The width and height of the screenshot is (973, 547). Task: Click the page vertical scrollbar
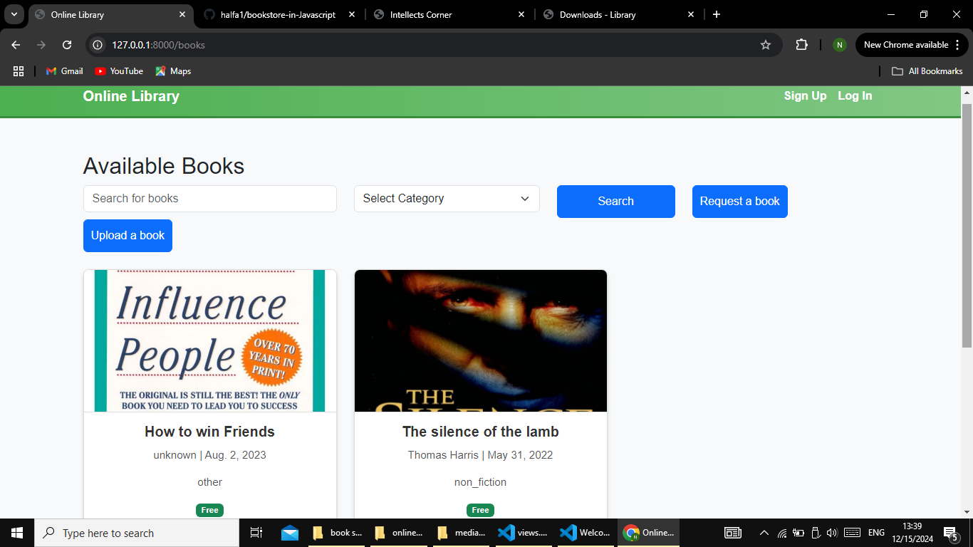967,224
